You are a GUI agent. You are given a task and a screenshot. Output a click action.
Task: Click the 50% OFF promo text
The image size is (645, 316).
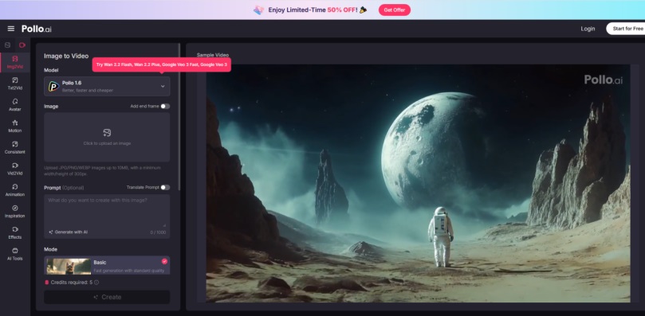[341, 10]
